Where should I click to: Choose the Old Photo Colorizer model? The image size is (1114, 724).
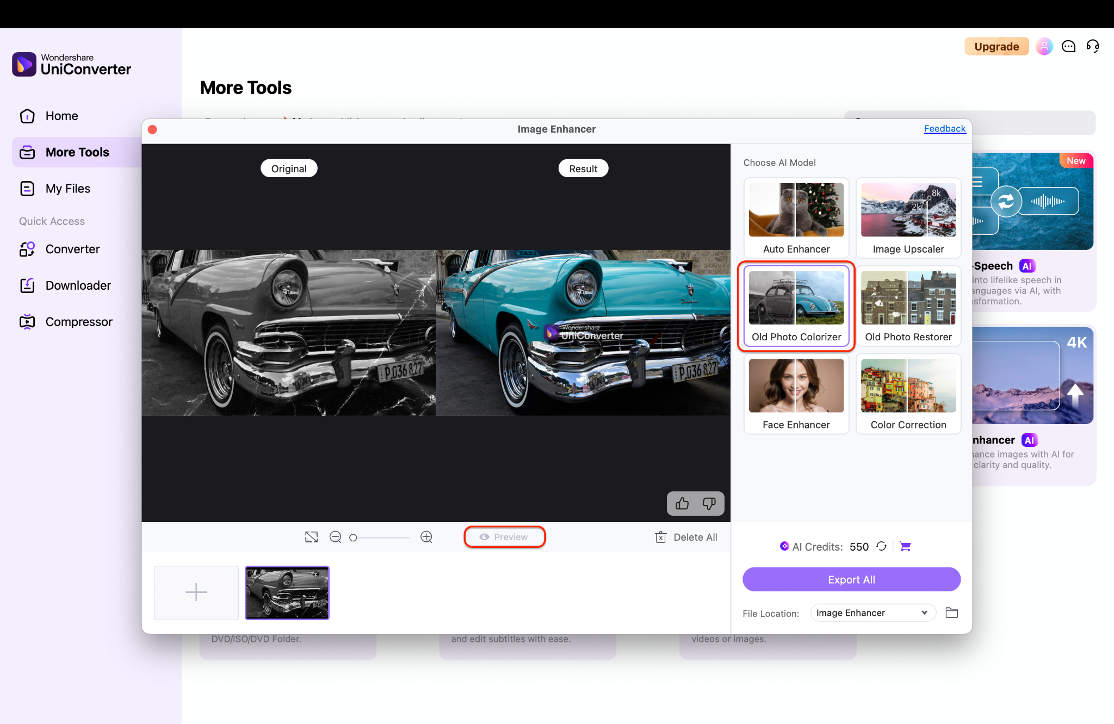click(796, 306)
